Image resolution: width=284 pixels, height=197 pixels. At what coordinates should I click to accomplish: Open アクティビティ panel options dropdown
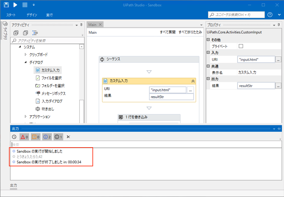(77, 25)
